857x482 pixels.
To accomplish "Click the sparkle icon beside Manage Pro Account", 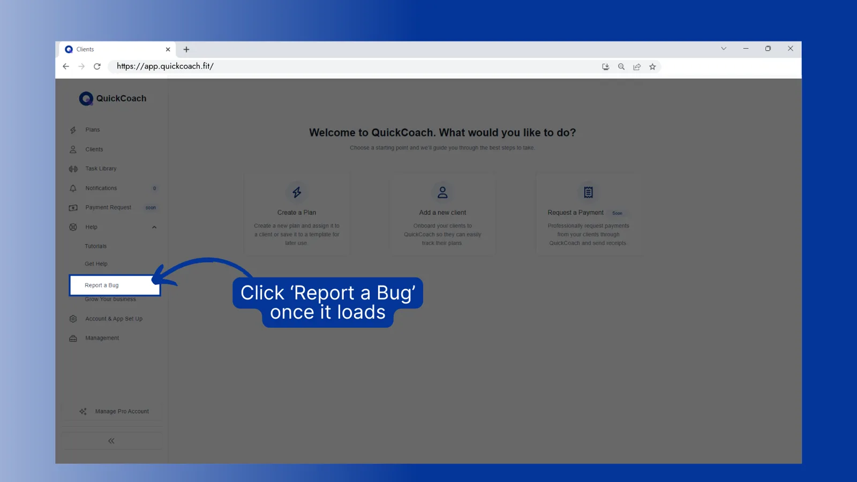I will (82, 411).
